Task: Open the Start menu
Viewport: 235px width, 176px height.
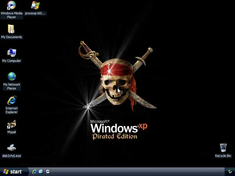Action: 14,172
